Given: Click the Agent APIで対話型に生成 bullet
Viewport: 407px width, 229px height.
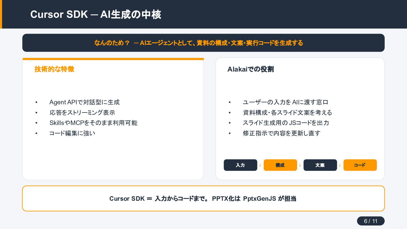Looking at the screenshot, I should click(85, 102).
